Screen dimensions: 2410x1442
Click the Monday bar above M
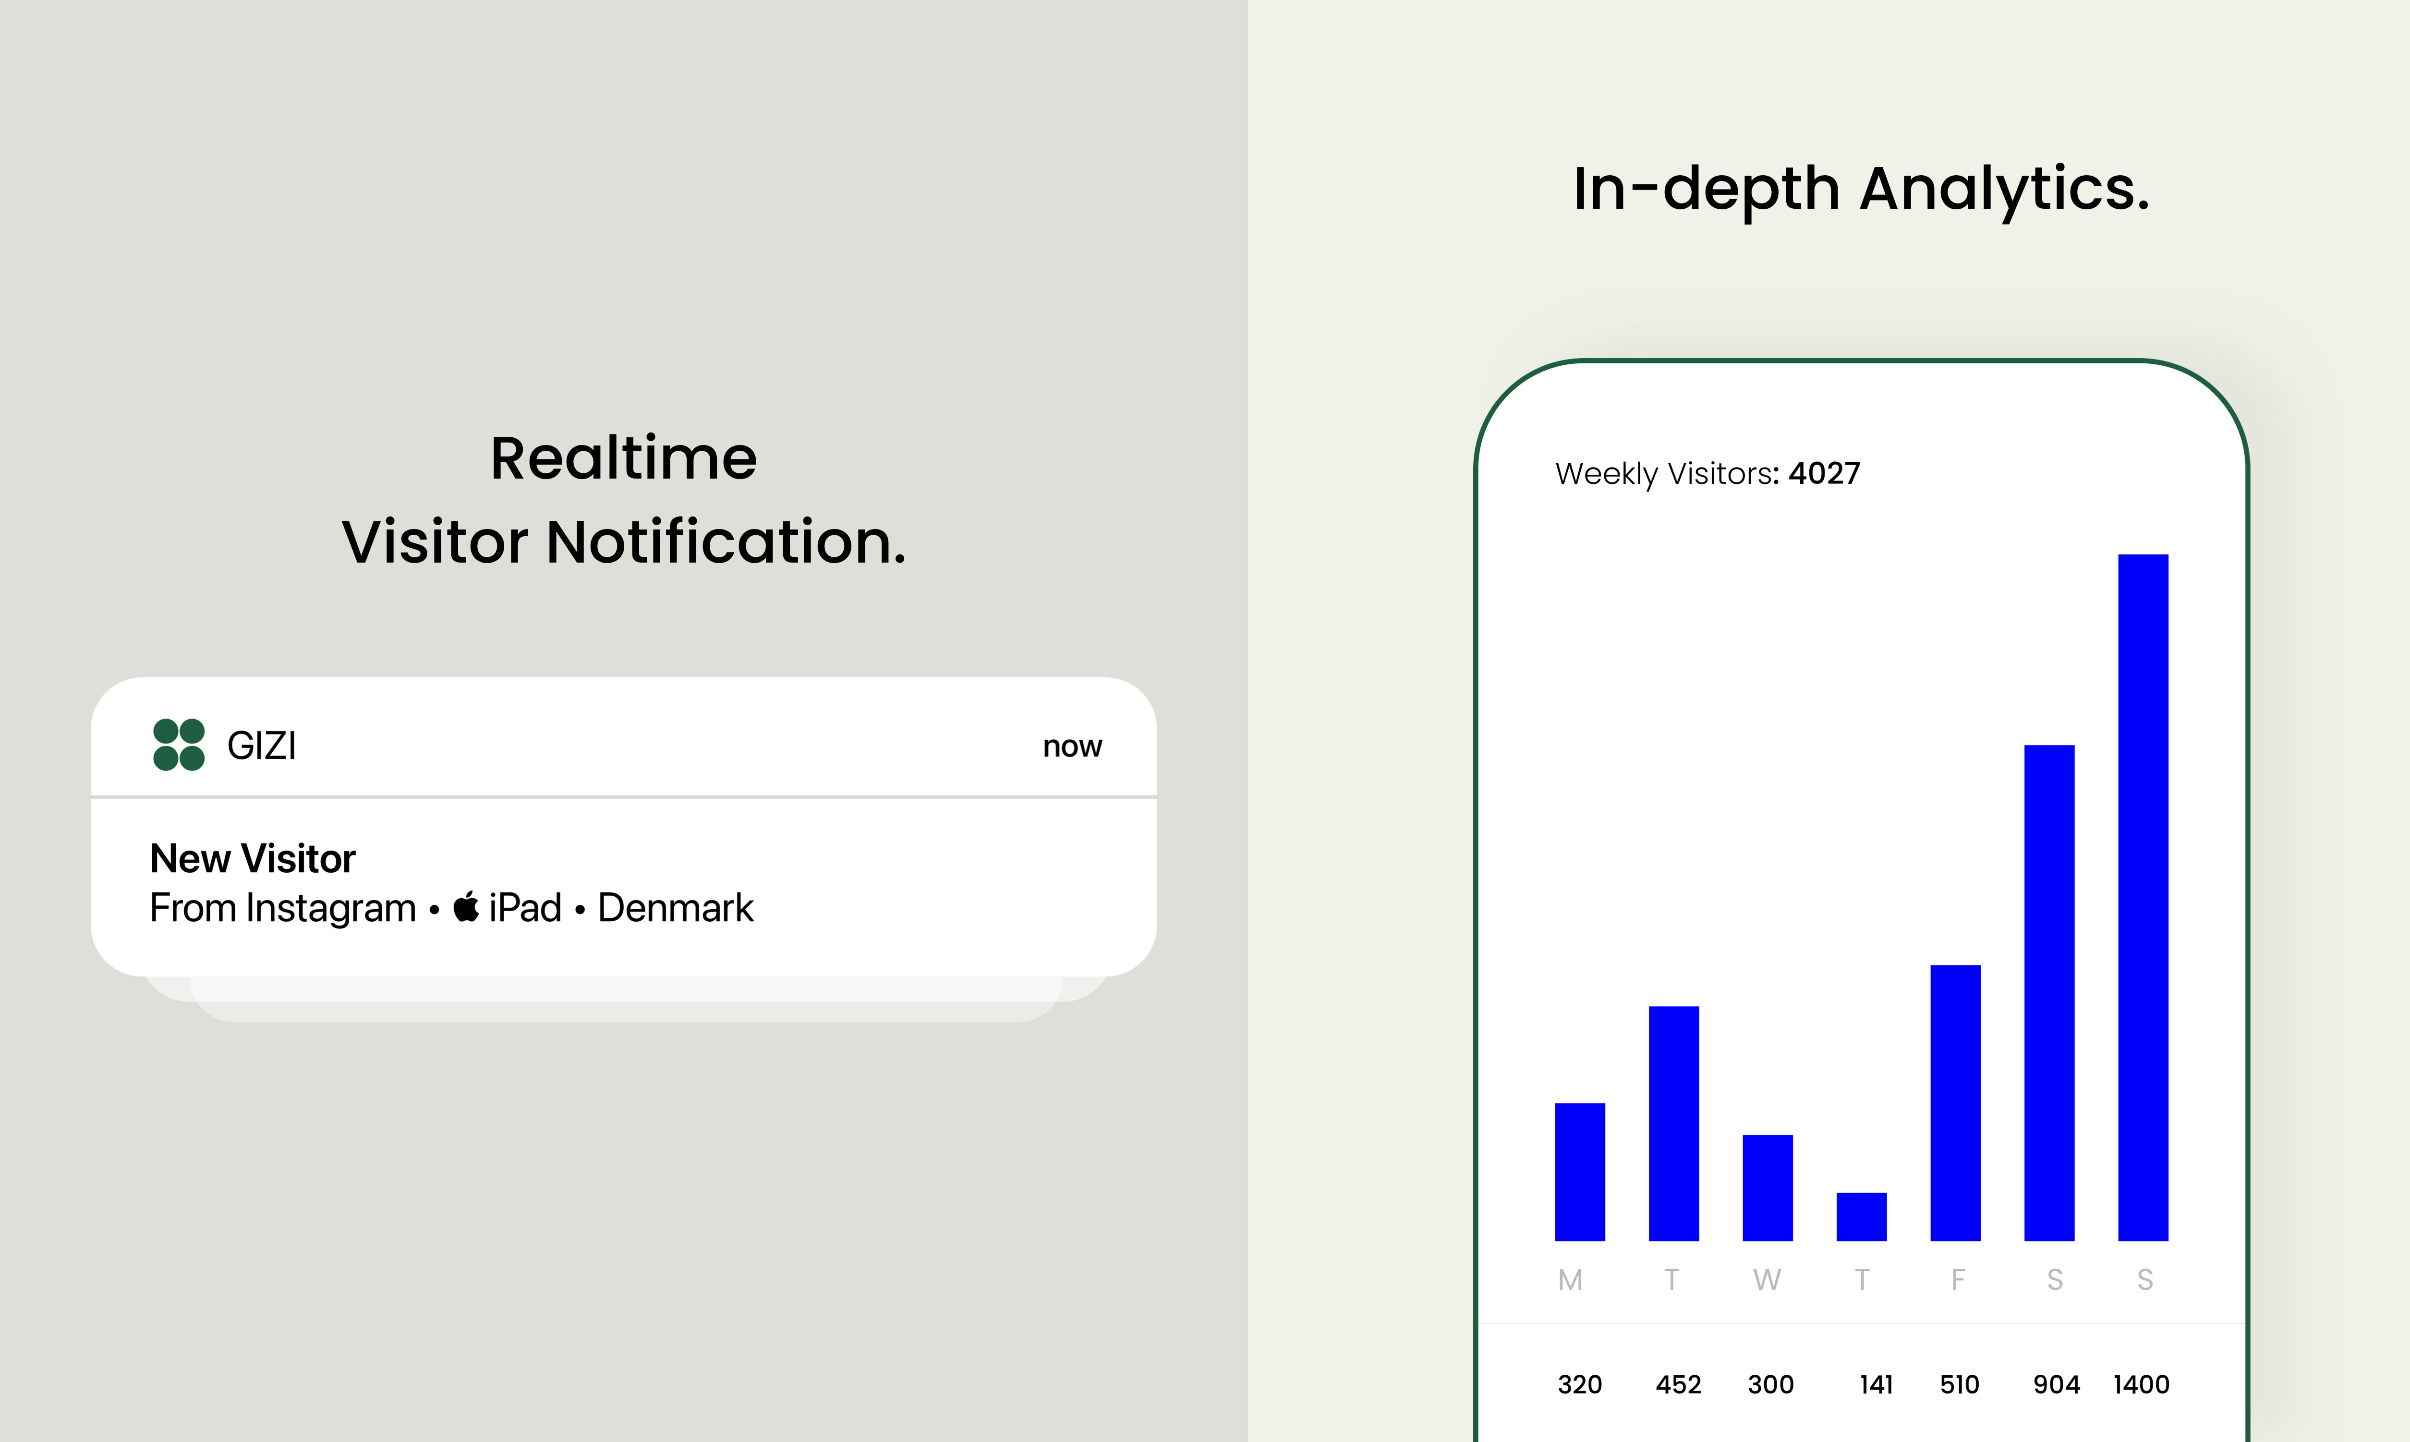(1579, 1171)
